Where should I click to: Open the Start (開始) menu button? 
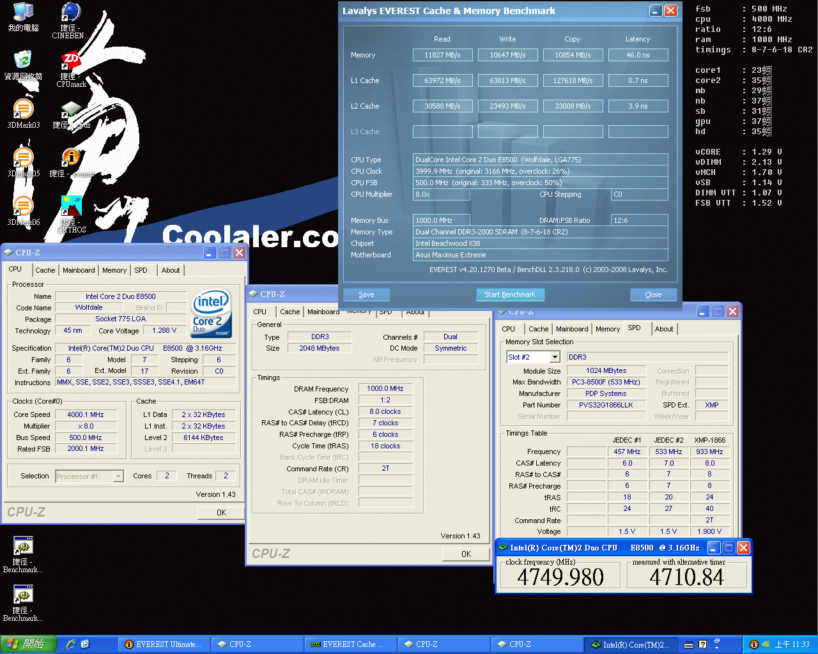coord(29,644)
